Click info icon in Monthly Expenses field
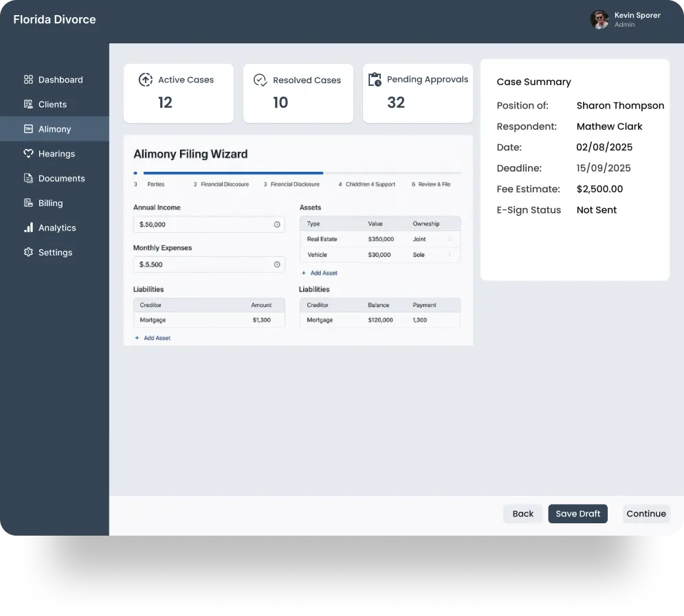This screenshot has width=684, height=616. (277, 264)
